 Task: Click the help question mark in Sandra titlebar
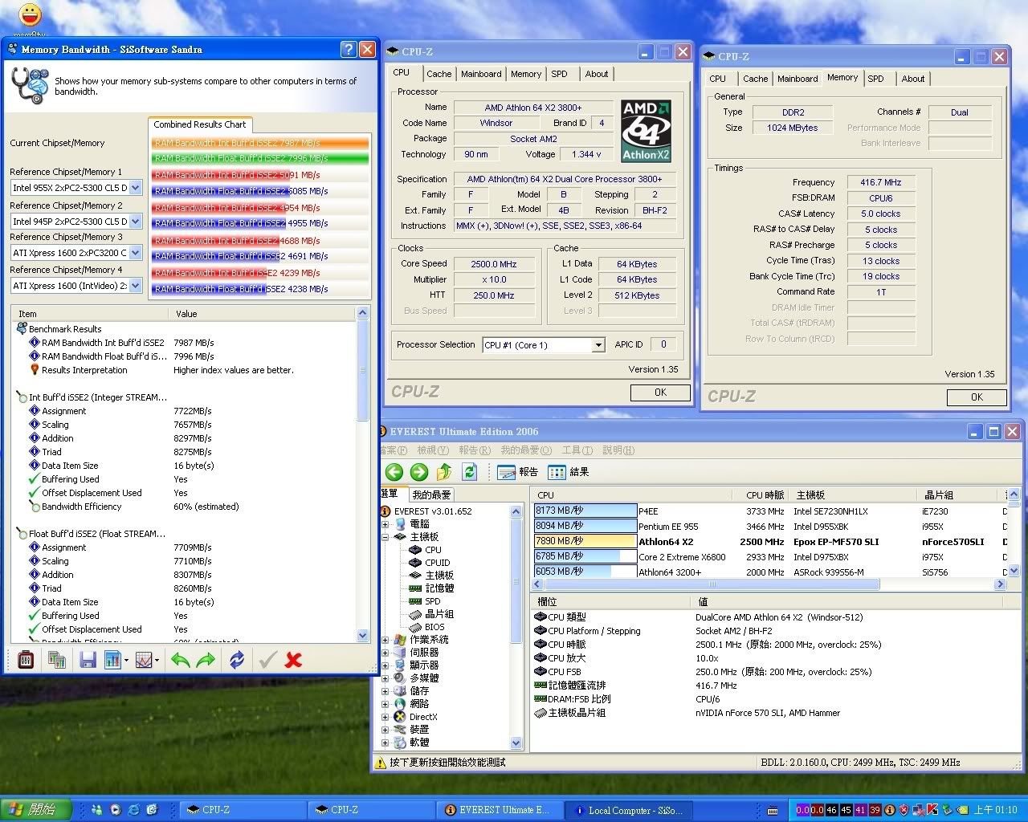[348, 49]
